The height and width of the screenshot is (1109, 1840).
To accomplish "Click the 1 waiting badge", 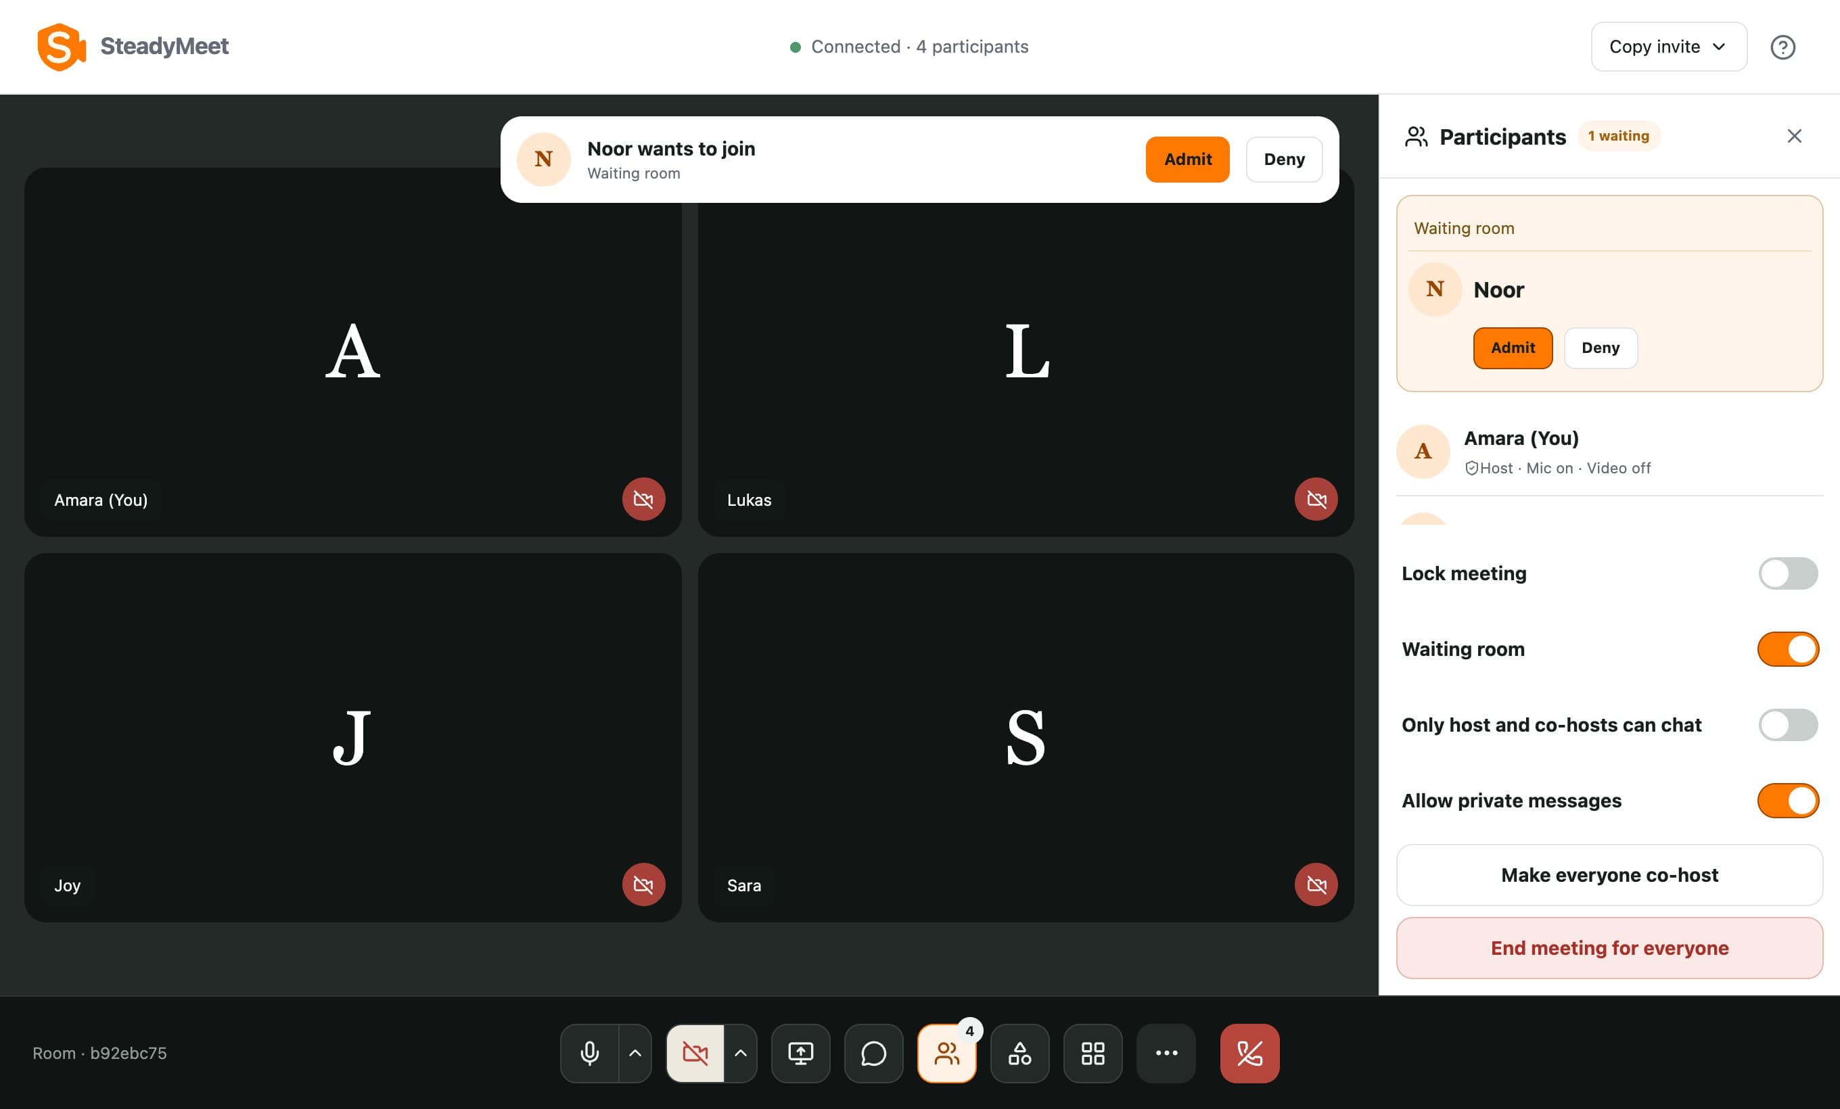I will pyautogui.click(x=1618, y=136).
